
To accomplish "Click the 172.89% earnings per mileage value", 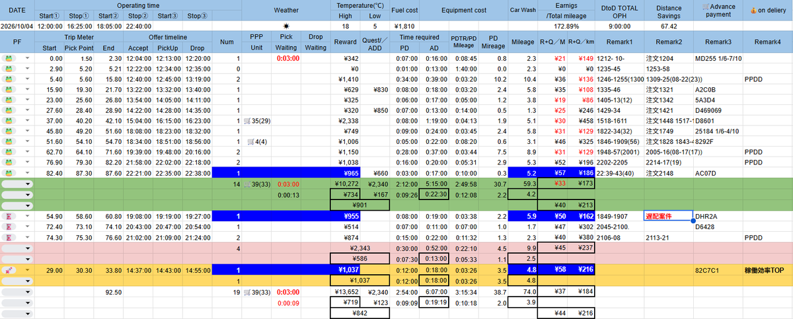I will coord(566,26).
